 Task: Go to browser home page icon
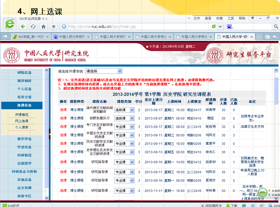(x=43, y=27)
